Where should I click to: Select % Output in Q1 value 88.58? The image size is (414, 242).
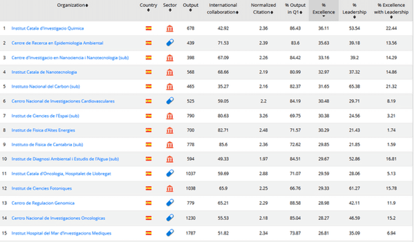(295, 203)
